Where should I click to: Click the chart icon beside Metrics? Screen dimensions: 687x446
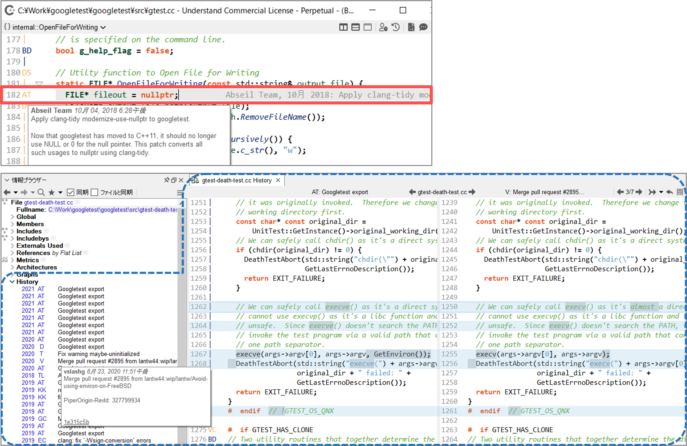tap(5, 260)
